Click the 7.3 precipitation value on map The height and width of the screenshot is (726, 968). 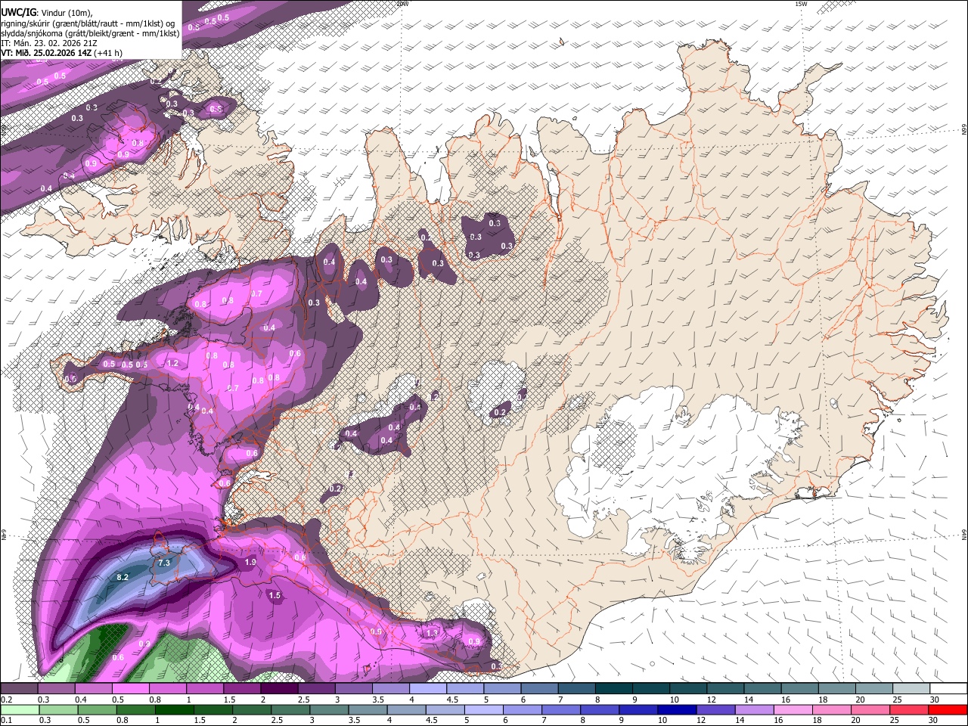(x=164, y=563)
